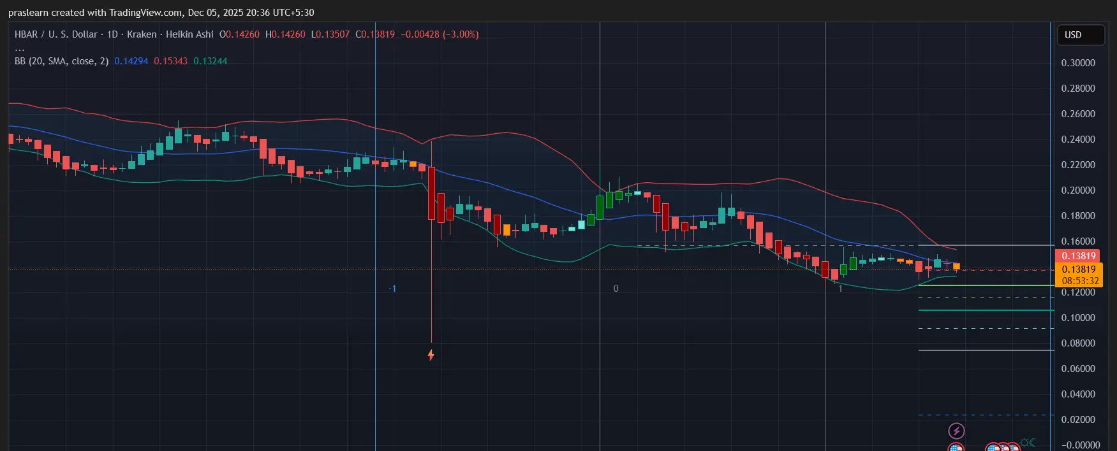1117x451 pixels.
Task: Click the 1D interval label
Action: 112,34
